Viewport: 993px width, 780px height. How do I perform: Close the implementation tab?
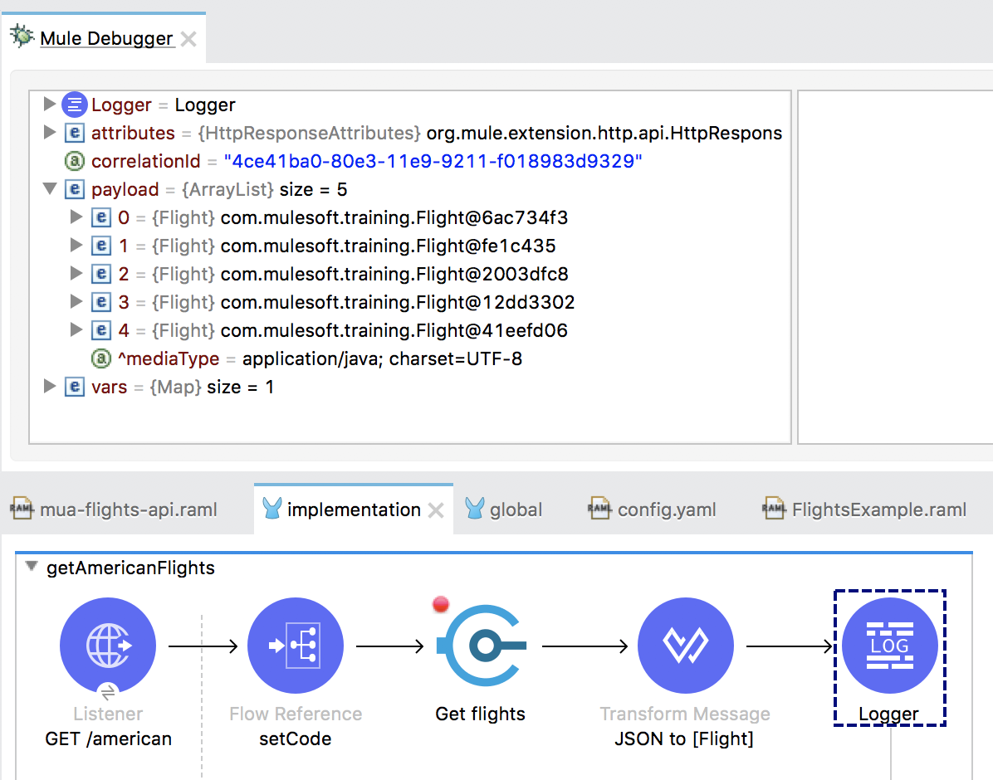[436, 510]
